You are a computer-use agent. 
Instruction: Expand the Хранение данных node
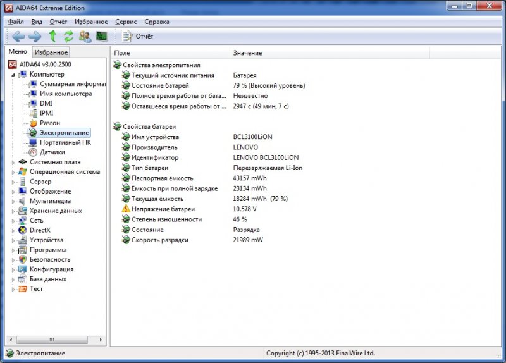(13, 211)
